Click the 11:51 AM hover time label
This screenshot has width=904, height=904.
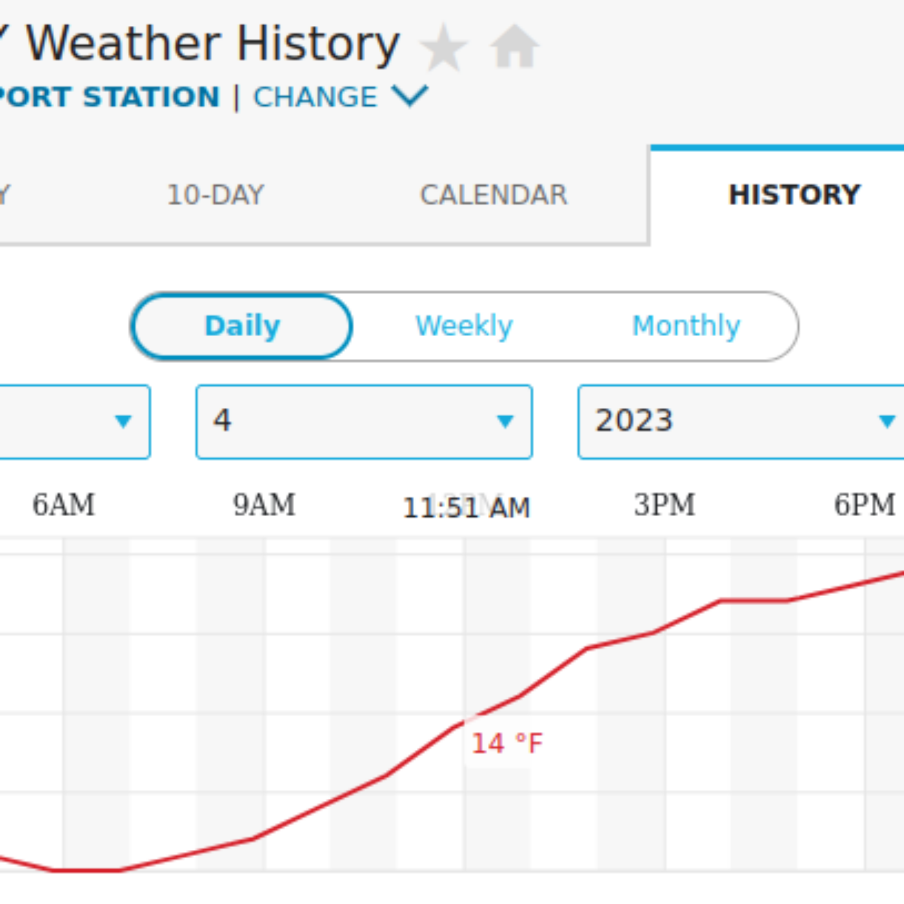(466, 508)
